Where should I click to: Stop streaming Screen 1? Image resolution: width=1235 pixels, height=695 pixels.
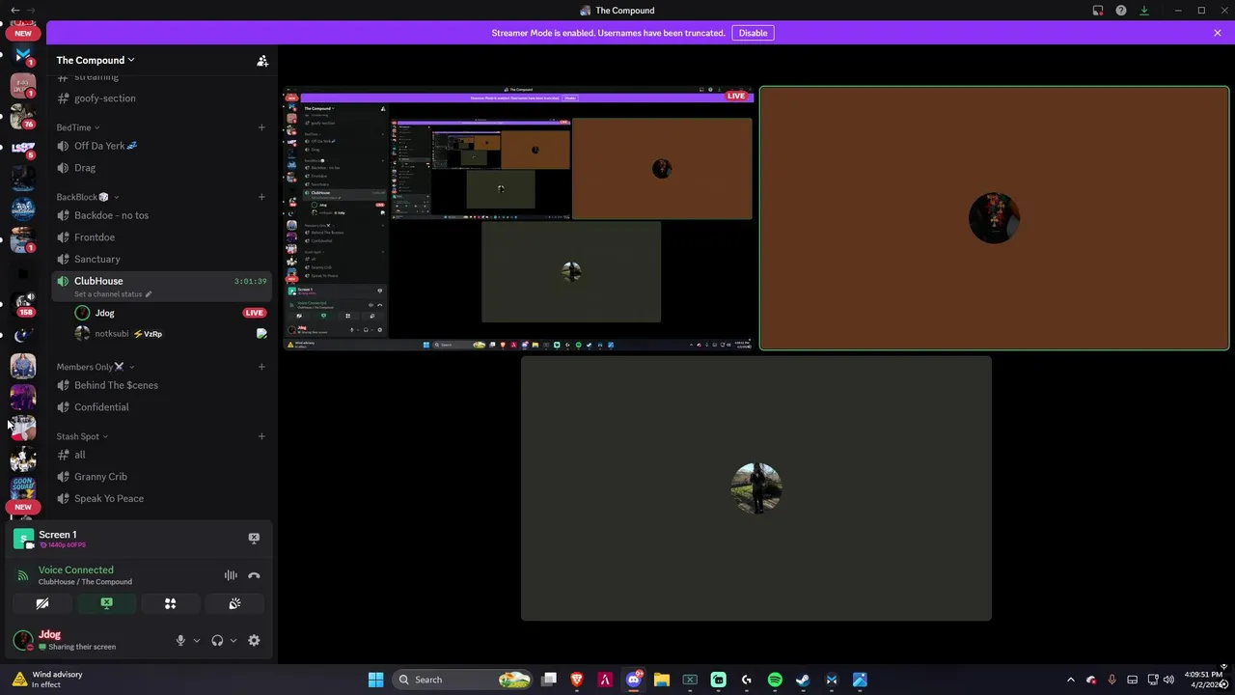coord(254,539)
